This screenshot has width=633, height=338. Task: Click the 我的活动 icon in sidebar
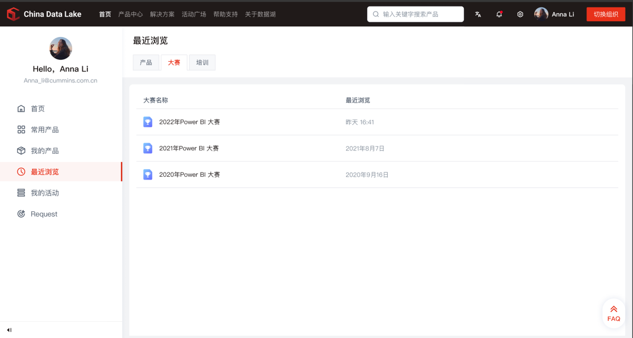pos(21,193)
